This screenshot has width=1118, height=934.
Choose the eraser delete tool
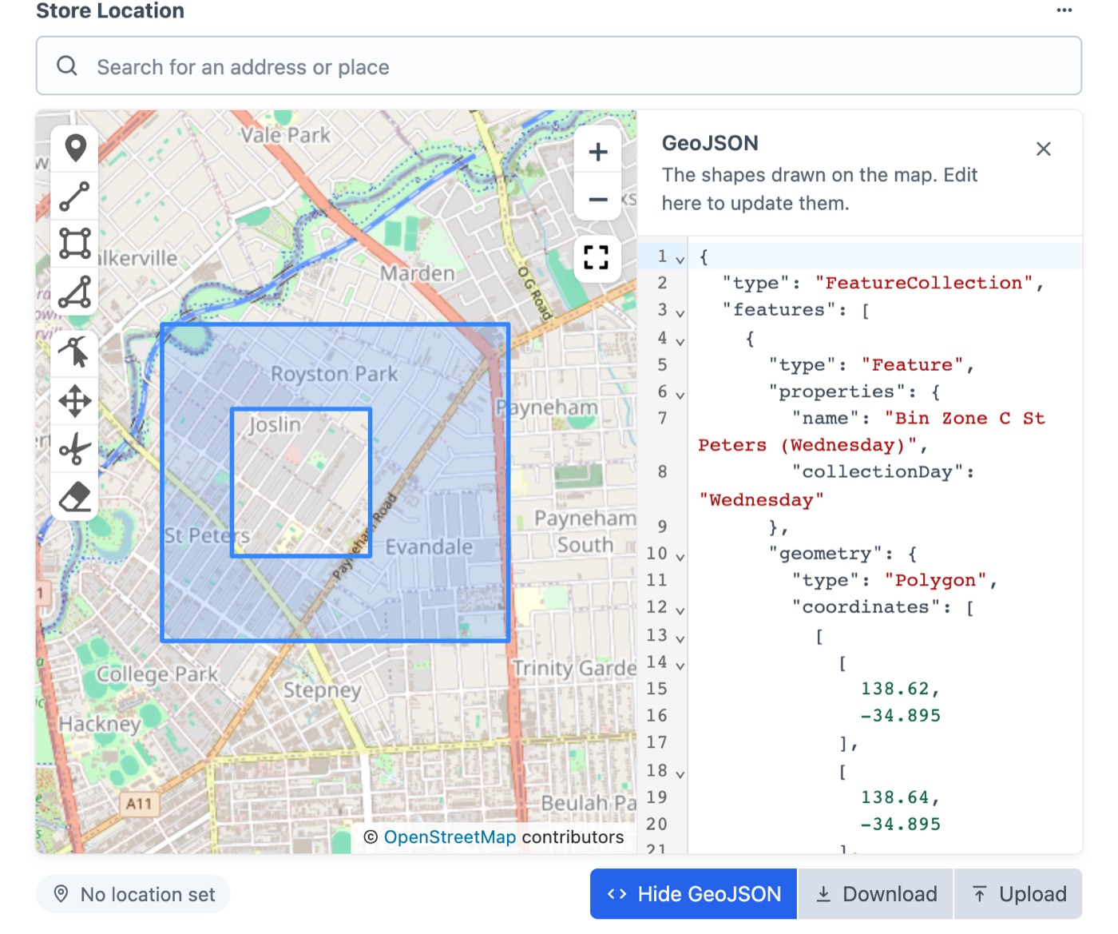click(x=75, y=497)
